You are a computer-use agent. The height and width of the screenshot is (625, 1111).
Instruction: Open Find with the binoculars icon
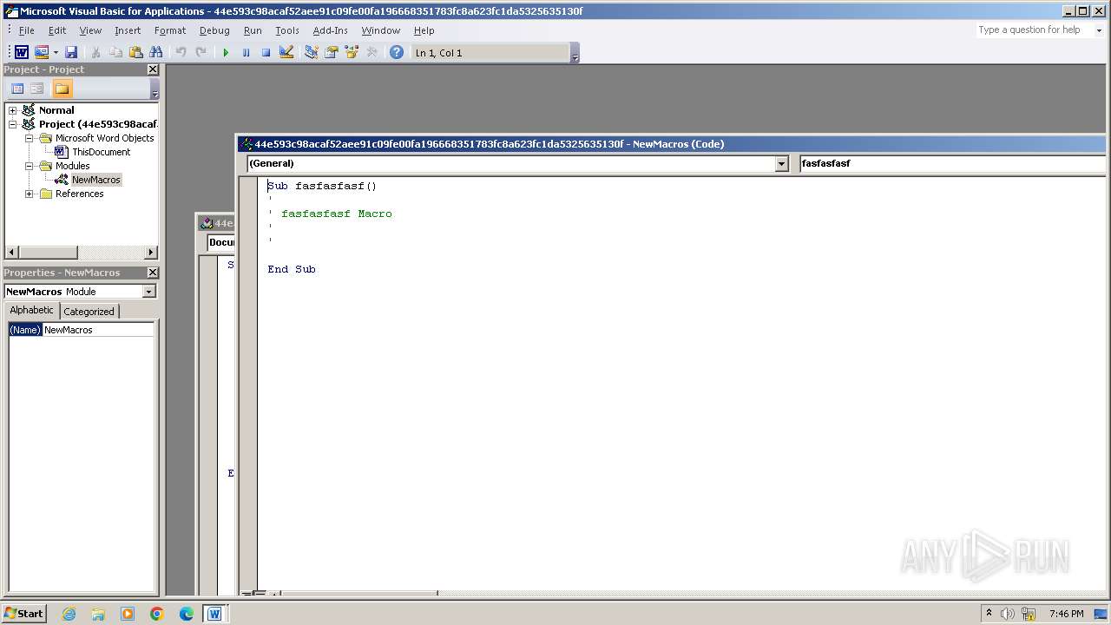pos(156,53)
